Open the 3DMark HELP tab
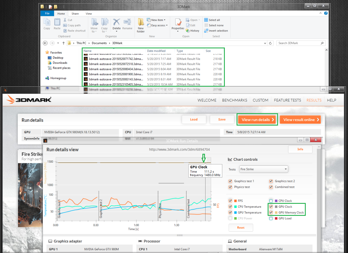Viewport: 348px width, 253px height. (x=332, y=100)
